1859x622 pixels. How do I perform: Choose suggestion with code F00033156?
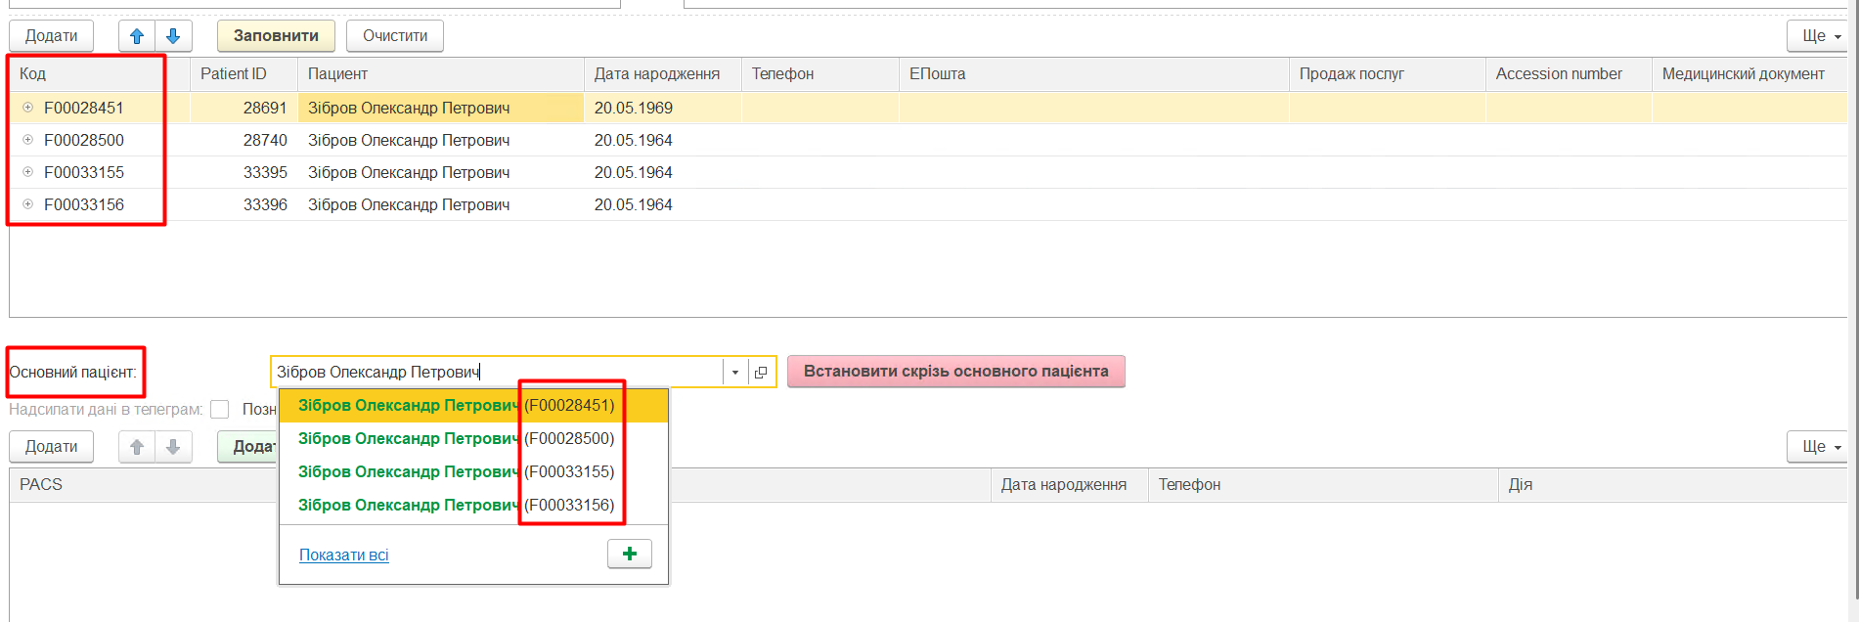(x=456, y=505)
